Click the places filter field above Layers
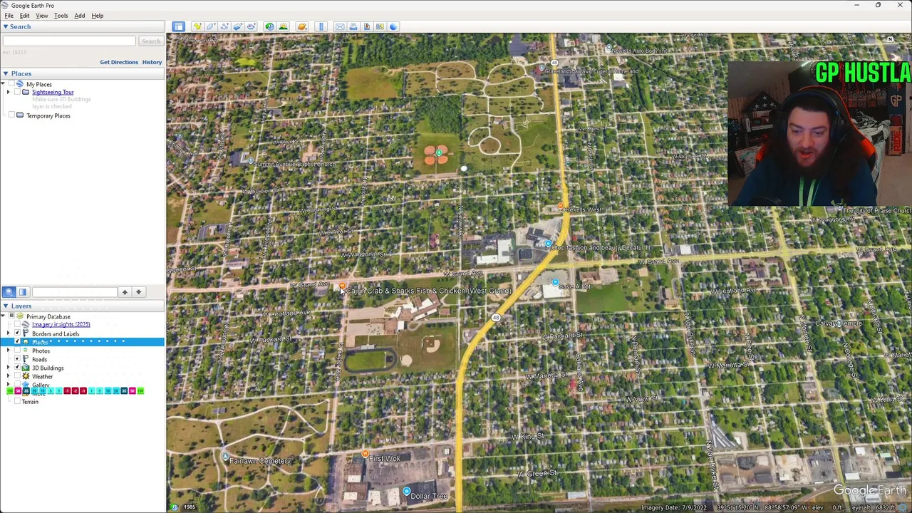This screenshot has height=513, width=912. [74, 291]
